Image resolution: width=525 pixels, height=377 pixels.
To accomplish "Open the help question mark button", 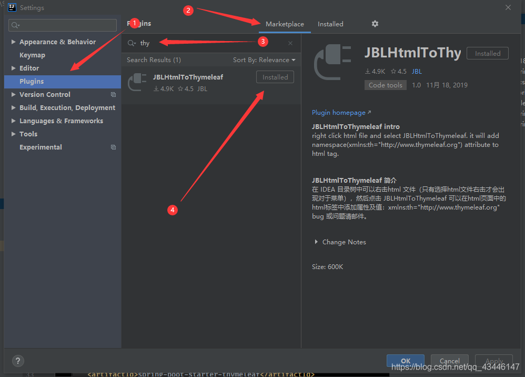I will 18,361.
